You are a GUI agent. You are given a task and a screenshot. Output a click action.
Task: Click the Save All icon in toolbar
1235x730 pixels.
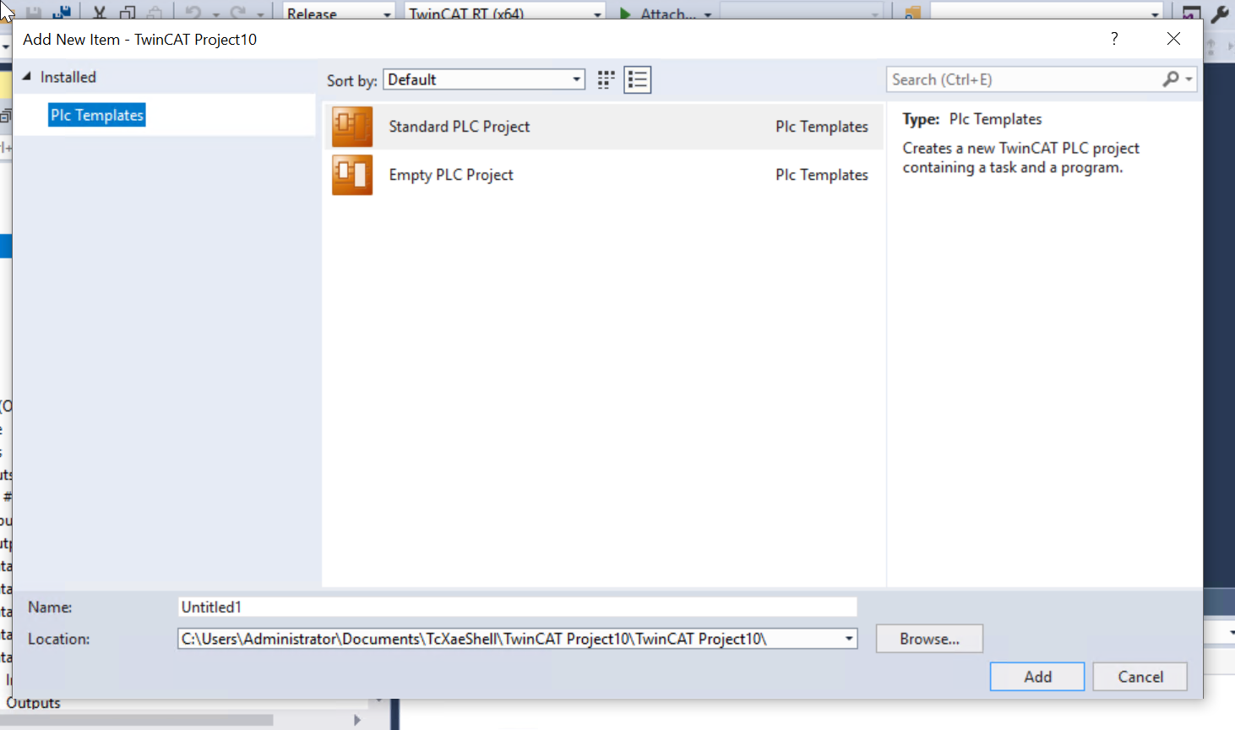(62, 12)
